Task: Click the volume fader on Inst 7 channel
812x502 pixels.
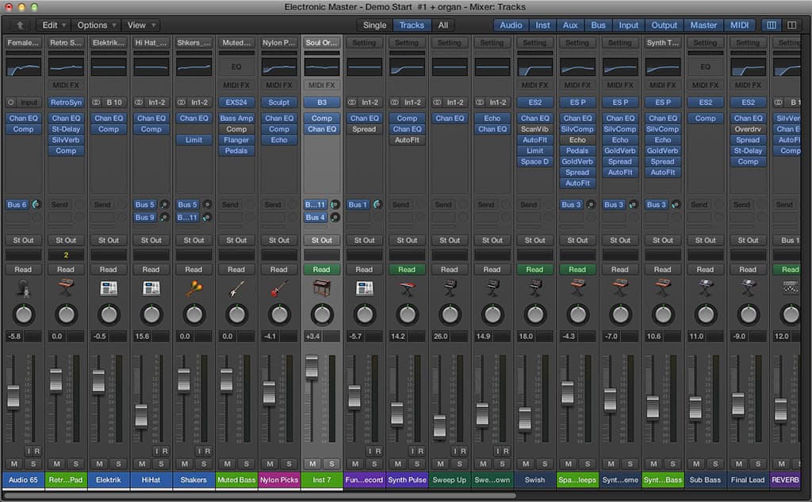Action: (x=312, y=366)
